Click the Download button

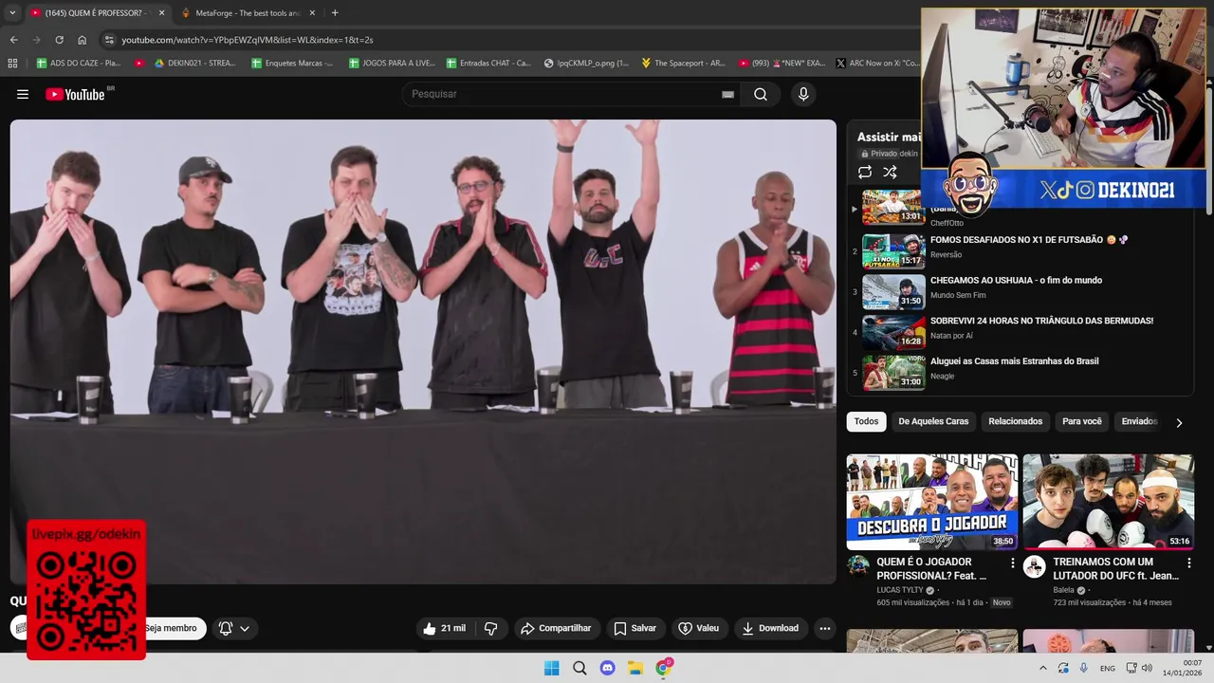coord(770,628)
